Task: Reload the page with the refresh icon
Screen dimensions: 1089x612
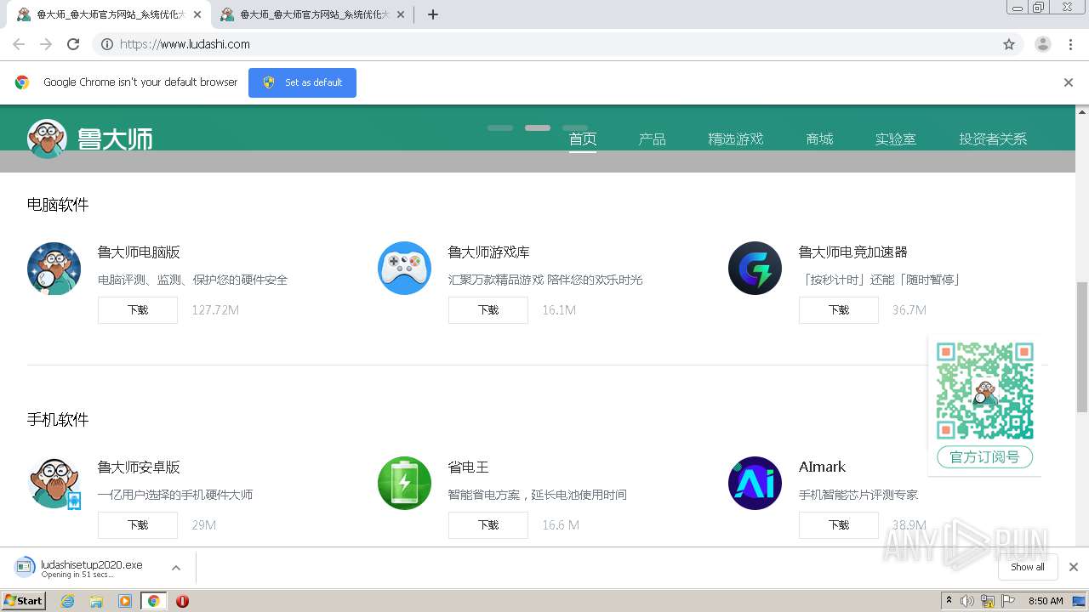Action: coord(73,44)
